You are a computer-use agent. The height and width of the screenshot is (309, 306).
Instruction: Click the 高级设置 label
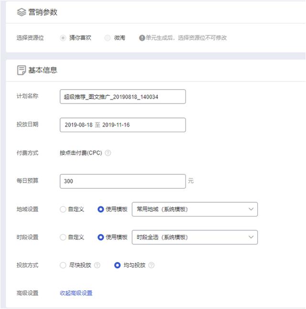point(27,293)
